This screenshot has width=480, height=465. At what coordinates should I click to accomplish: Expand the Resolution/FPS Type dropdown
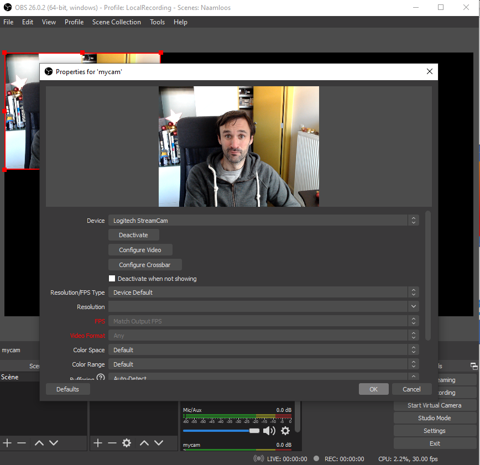pyautogui.click(x=263, y=292)
